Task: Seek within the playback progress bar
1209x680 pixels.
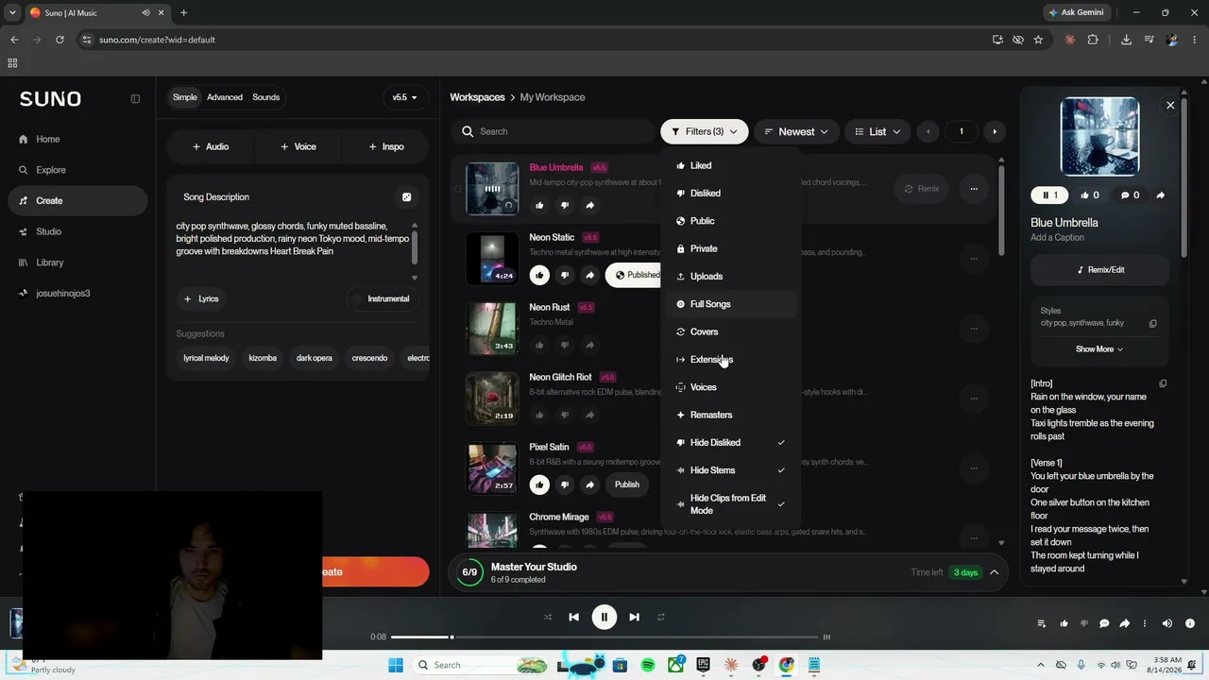Action: coord(604,637)
